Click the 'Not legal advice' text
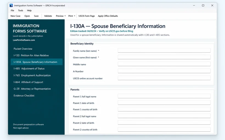Image resolution: width=225 pixels, height=140 pixels. 21,128
